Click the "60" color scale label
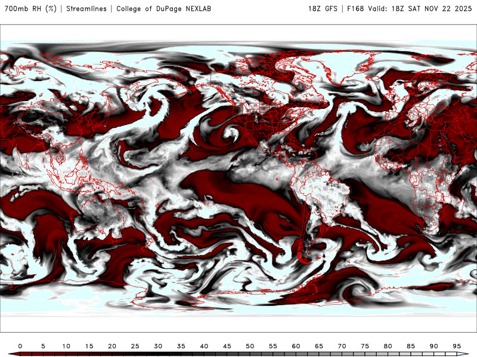 pos(296,346)
